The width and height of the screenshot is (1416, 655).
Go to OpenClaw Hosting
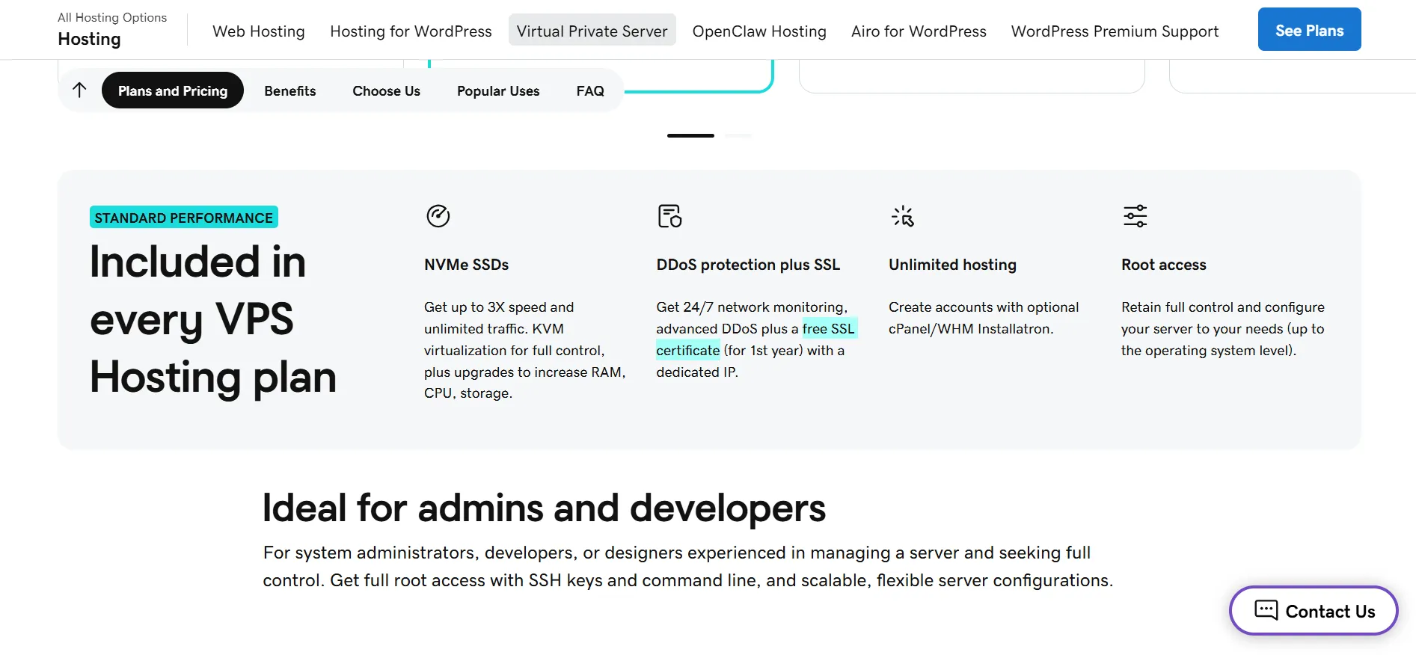pos(759,31)
